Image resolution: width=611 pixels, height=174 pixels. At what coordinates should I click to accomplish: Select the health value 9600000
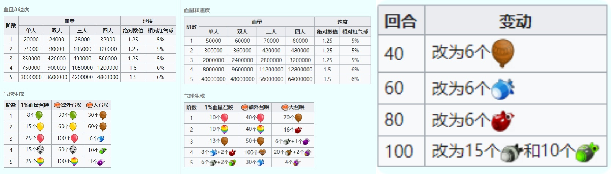click(x=242, y=70)
